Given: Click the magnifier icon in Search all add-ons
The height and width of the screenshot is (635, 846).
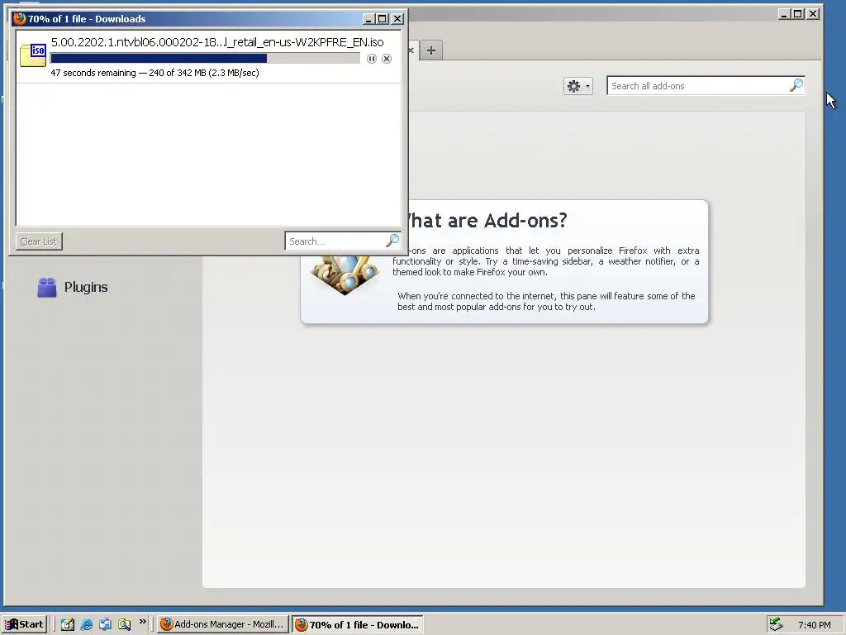Looking at the screenshot, I should (796, 85).
